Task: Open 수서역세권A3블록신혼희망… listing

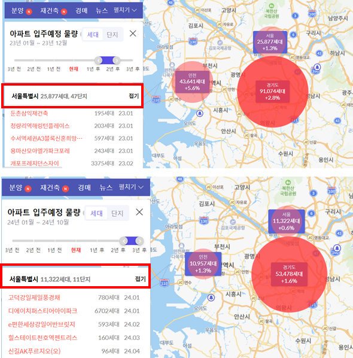Action: (x=46, y=138)
